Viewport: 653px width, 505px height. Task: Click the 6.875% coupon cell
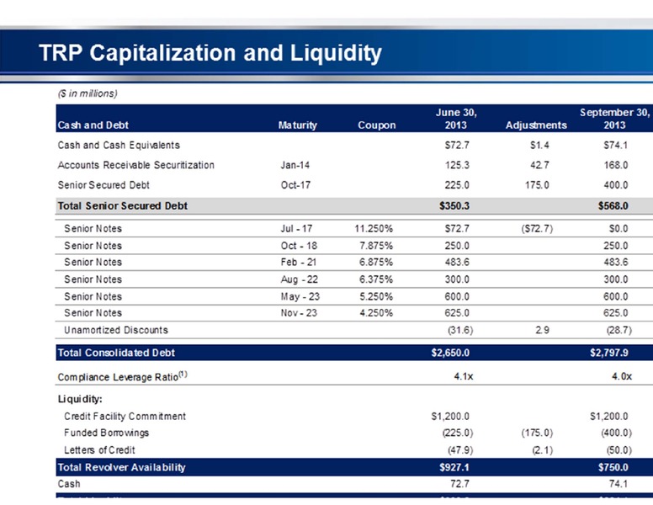coord(376,263)
